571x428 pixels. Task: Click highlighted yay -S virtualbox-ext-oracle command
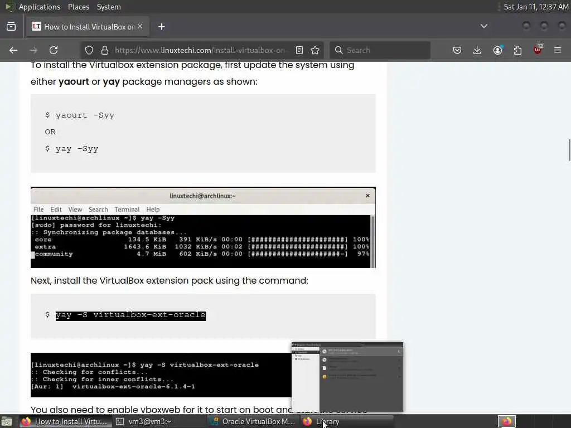130,315
